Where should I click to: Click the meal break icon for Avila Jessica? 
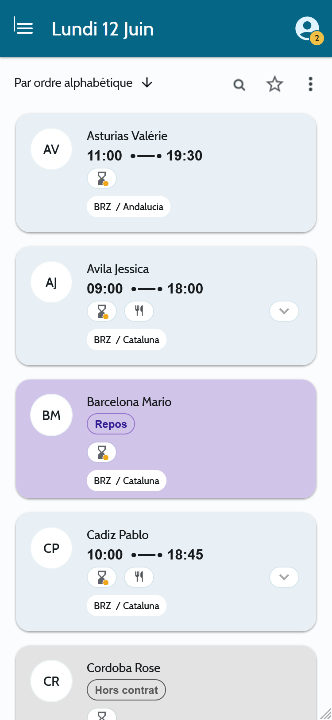coord(139,311)
